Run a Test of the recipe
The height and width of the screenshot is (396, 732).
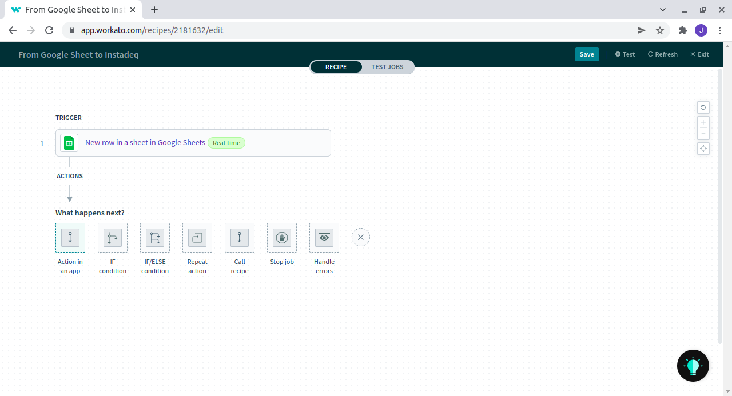click(x=625, y=54)
